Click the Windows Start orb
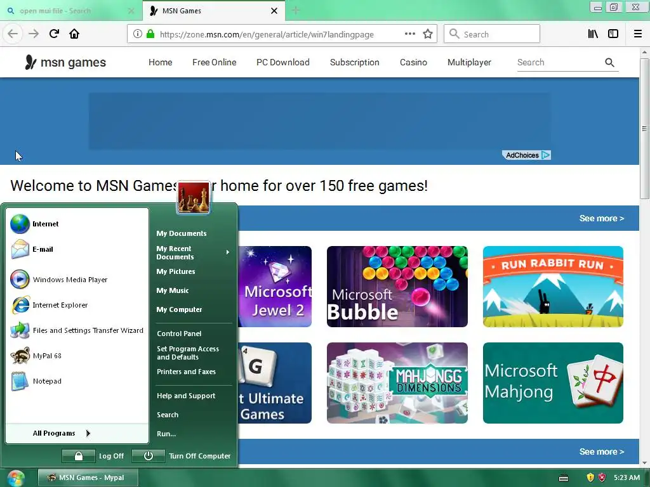The width and height of the screenshot is (650, 487). click(x=16, y=478)
